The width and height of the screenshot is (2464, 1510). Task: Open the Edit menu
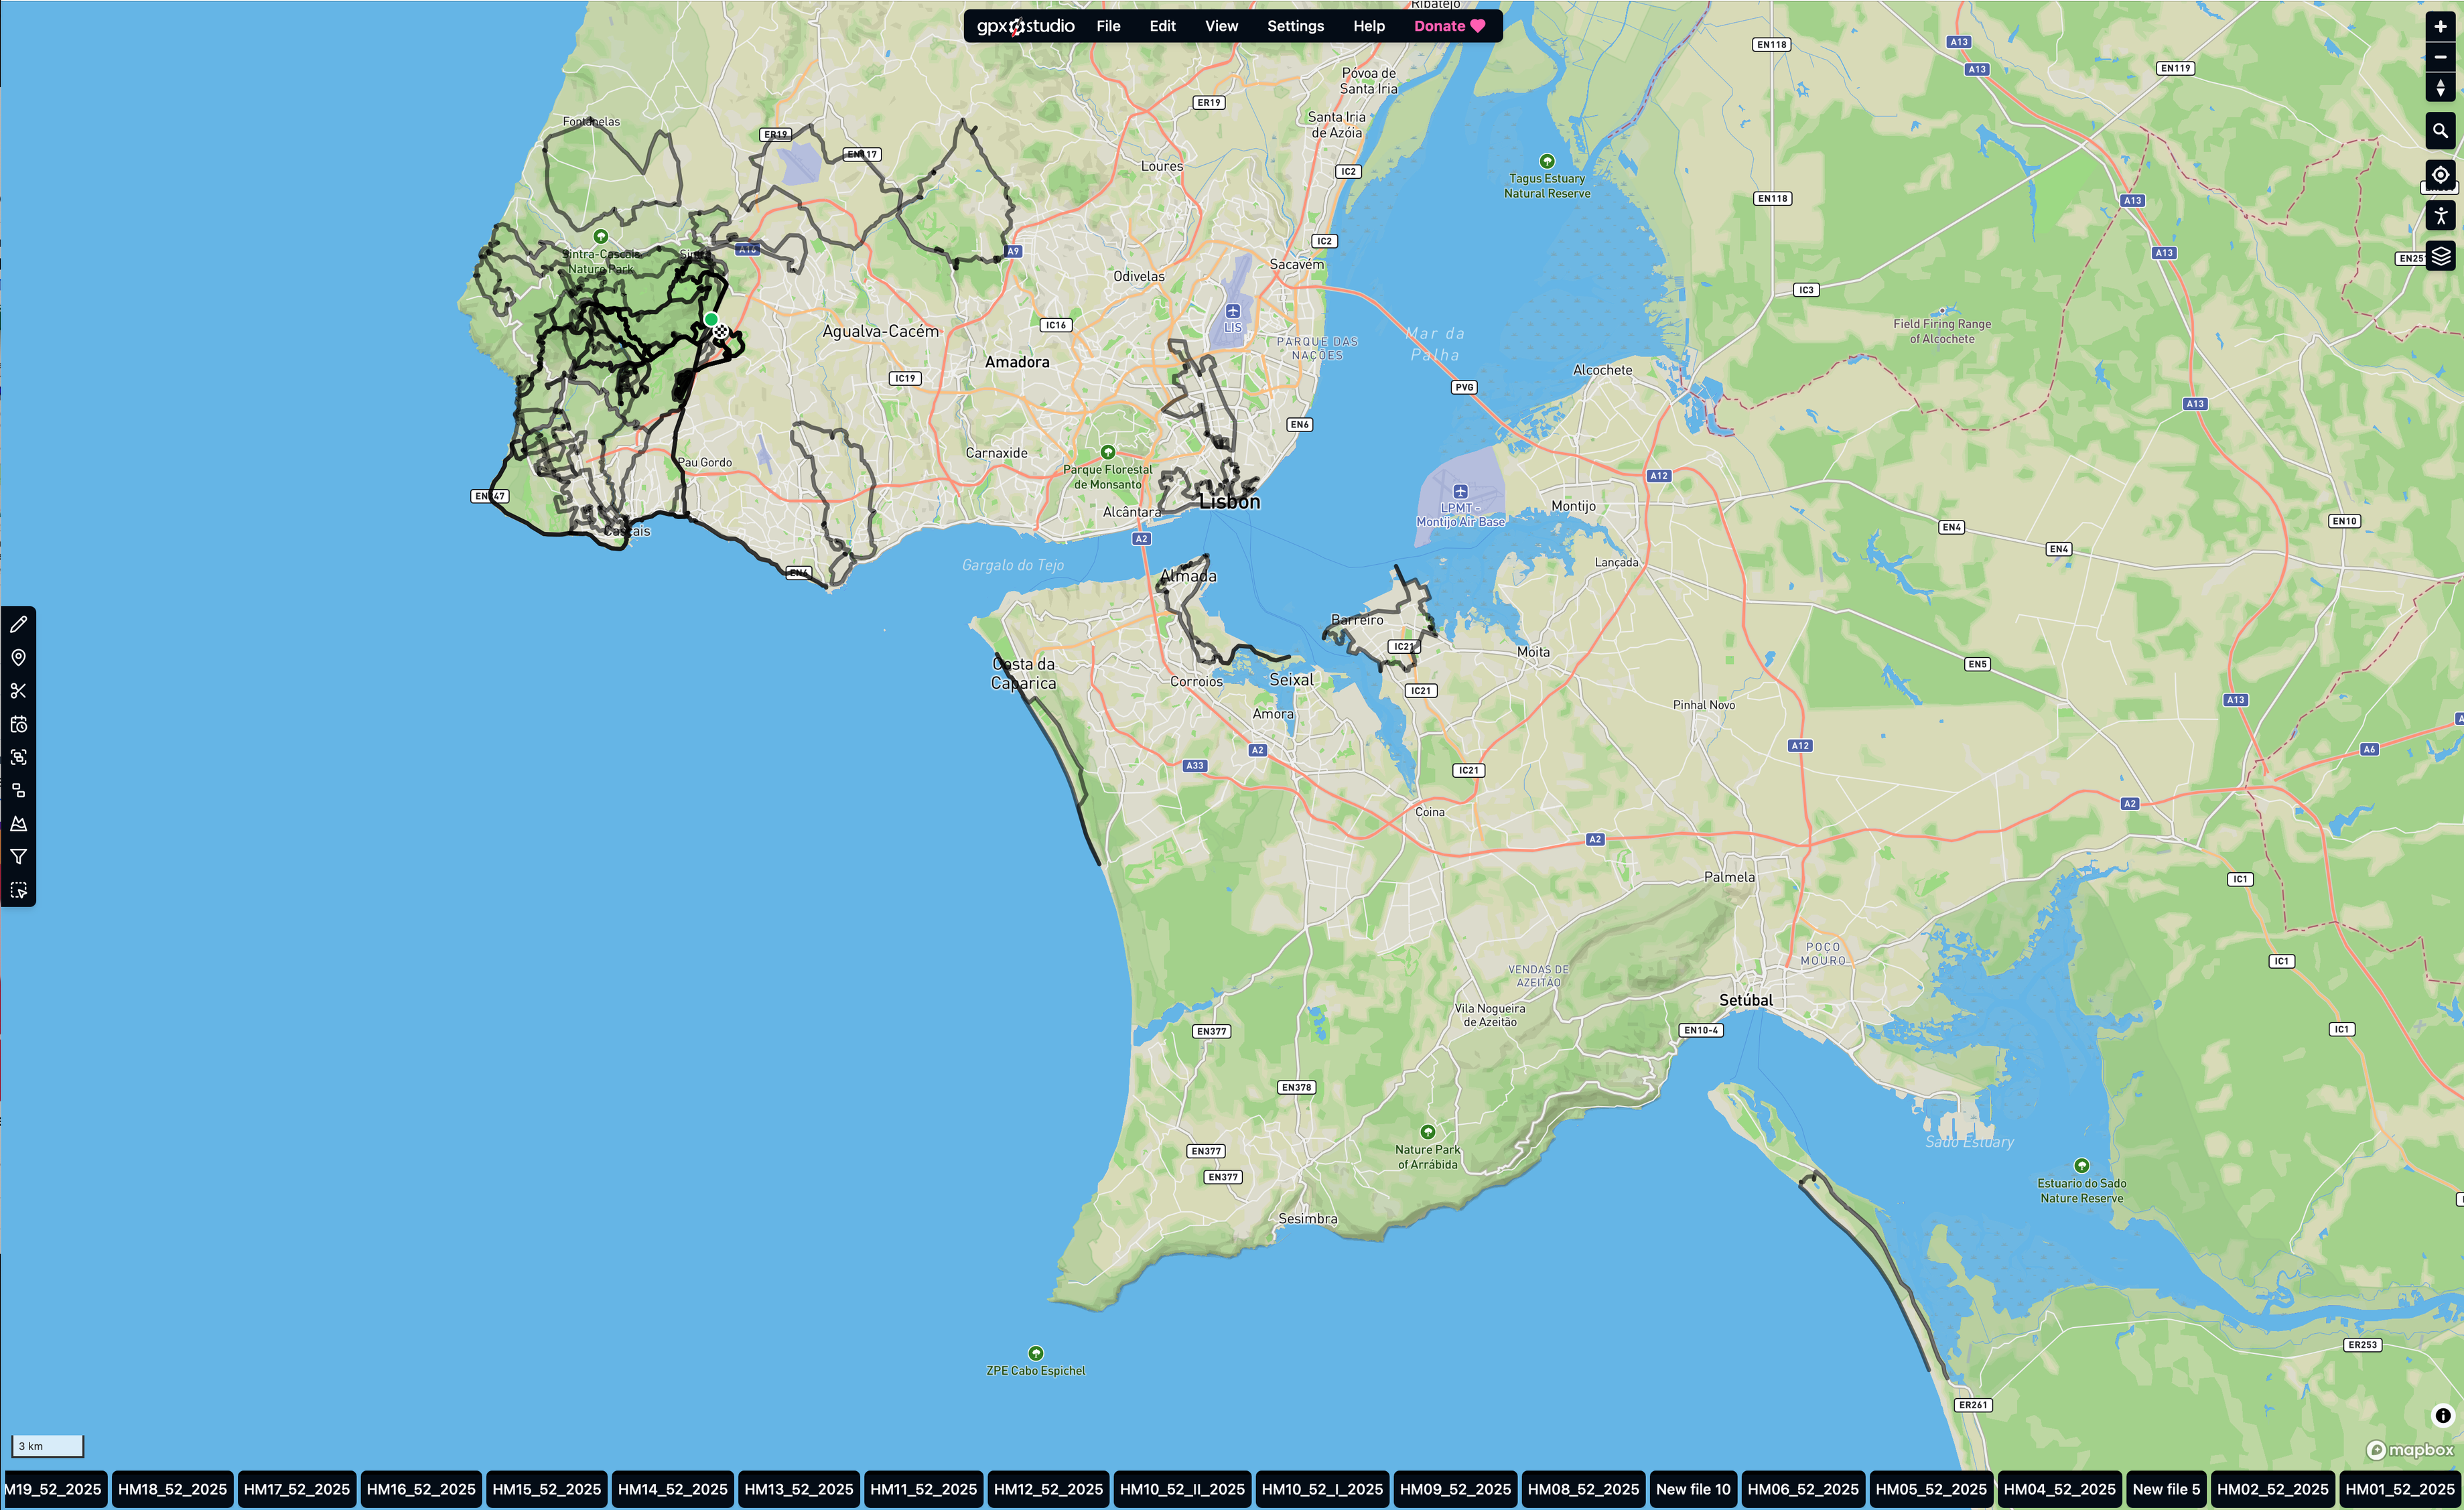pyautogui.click(x=1162, y=26)
